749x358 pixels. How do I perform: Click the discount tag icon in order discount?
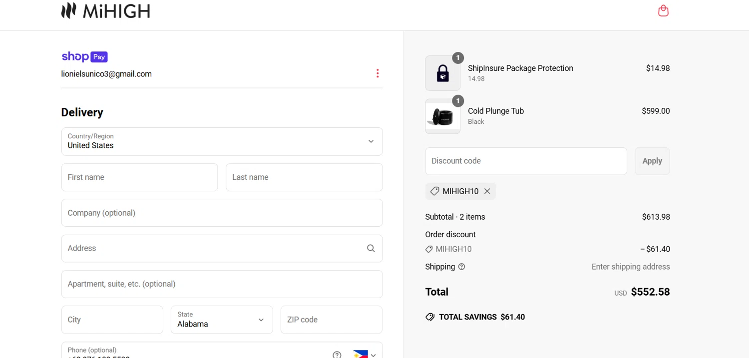(x=429, y=249)
